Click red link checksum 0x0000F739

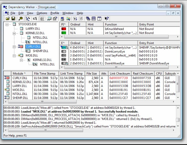[119, 78]
